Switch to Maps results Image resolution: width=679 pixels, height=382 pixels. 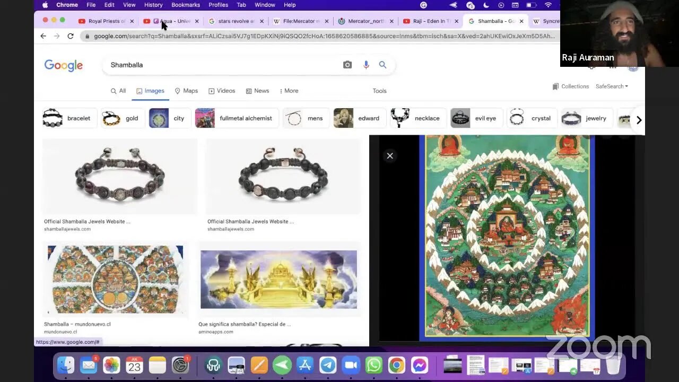pos(186,91)
